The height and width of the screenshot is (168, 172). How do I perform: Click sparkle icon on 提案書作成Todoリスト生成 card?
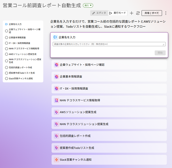(x=56, y=148)
